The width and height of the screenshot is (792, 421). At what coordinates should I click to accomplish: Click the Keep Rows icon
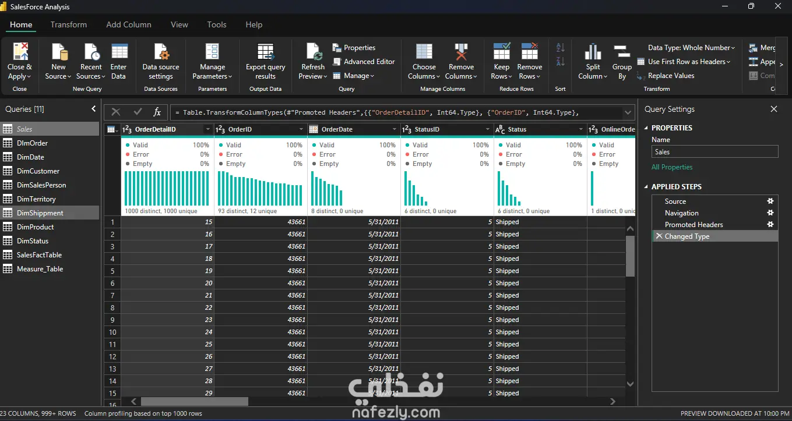(502, 52)
